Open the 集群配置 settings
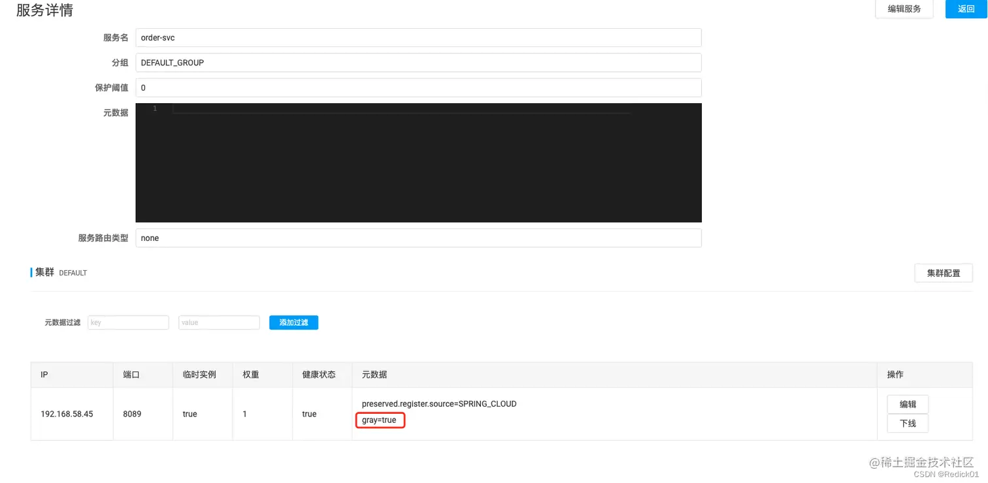The image size is (988, 483). point(944,273)
